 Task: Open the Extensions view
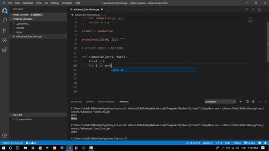tap(5, 50)
